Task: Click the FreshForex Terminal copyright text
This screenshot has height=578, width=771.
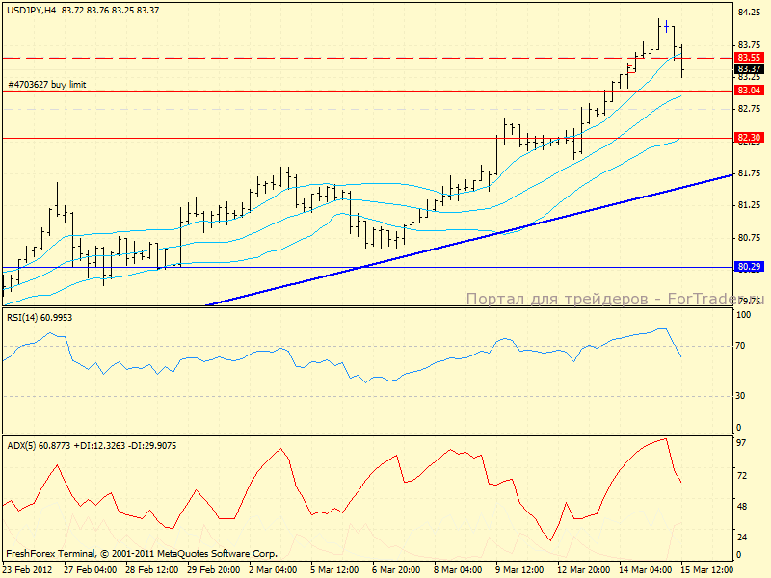Action: (142, 554)
